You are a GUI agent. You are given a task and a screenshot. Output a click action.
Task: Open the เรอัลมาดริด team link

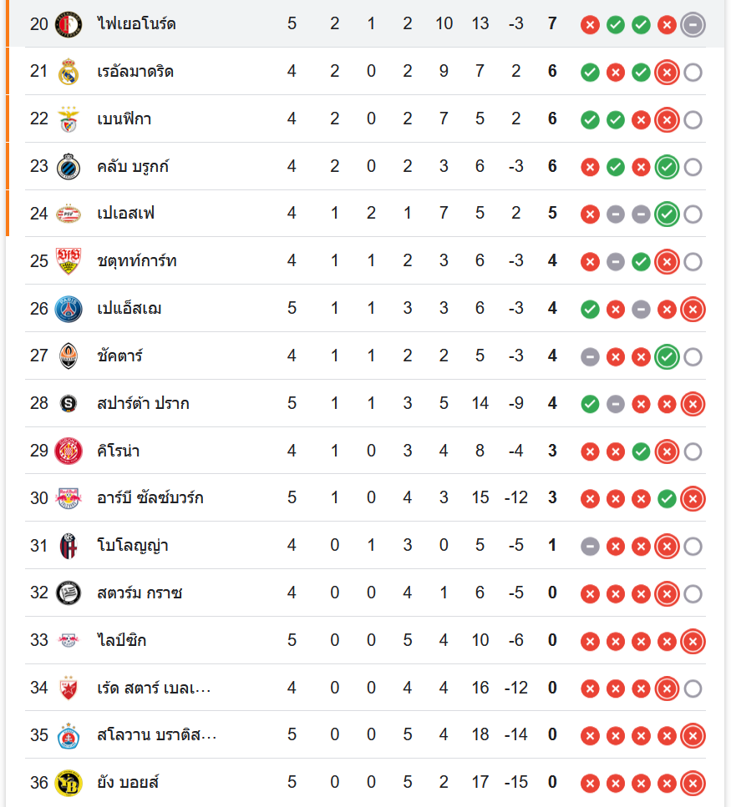pyautogui.click(x=135, y=72)
